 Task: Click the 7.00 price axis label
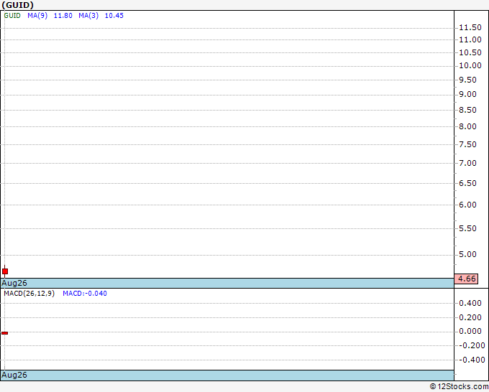(468, 163)
